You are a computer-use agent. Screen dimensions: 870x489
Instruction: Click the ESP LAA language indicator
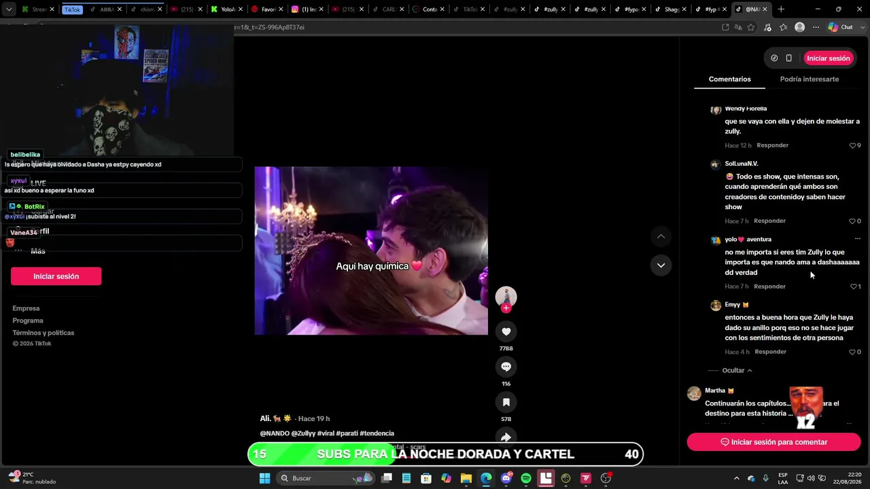coord(783,478)
